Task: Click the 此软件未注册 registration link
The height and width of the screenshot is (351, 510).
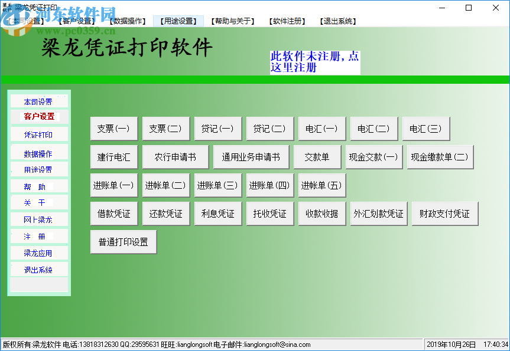Action: tap(314, 61)
